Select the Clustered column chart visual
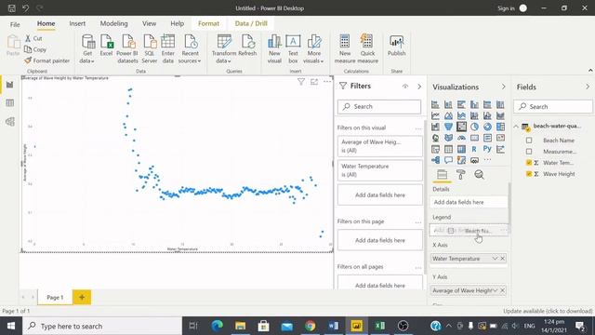 click(x=474, y=104)
